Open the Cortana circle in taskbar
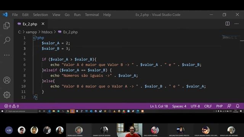The width and height of the screenshot is (244, 137). pyautogui.click(x=40, y=111)
